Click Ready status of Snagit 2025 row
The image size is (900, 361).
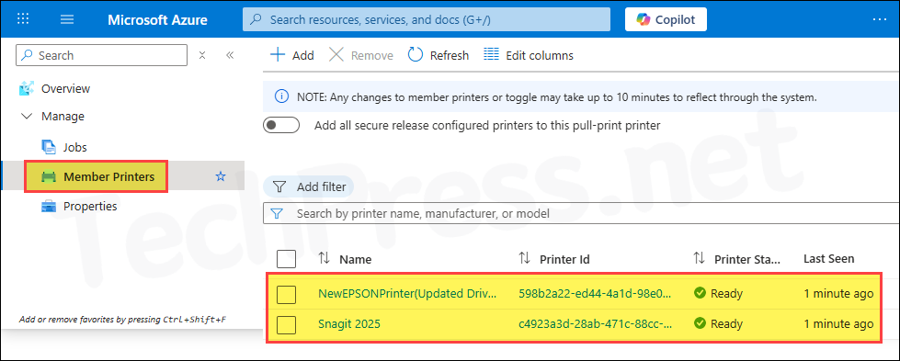click(726, 323)
